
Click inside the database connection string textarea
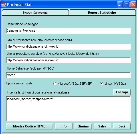68,109
